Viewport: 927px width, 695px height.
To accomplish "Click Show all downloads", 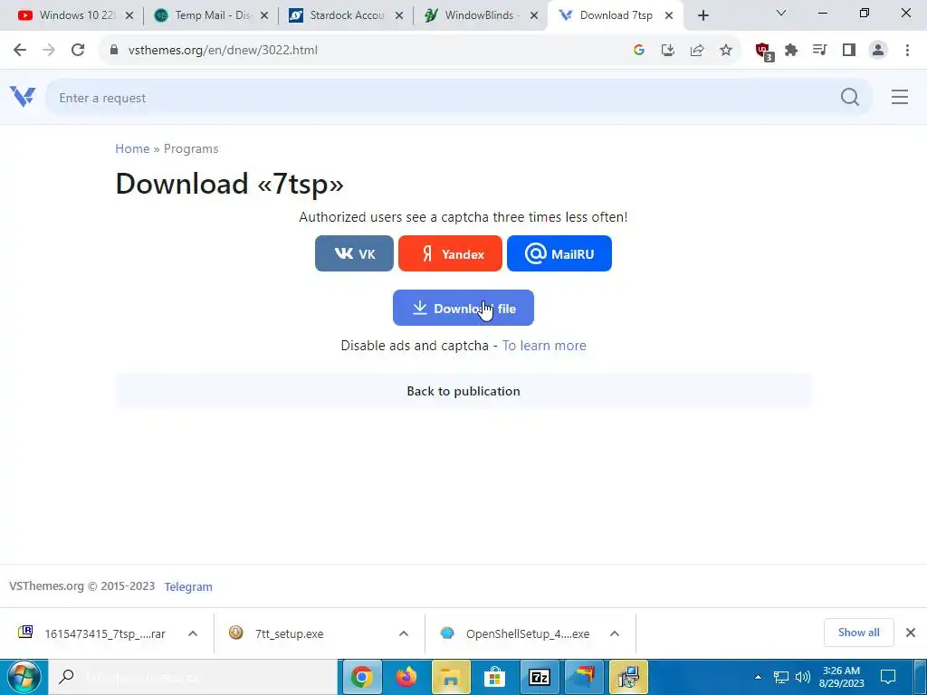I will [x=858, y=633].
